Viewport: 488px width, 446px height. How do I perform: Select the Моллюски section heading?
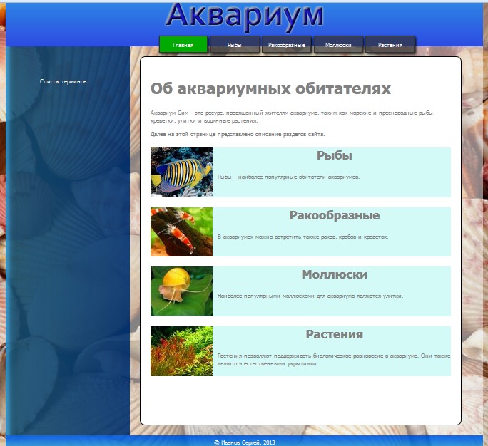(x=334, y=275)
